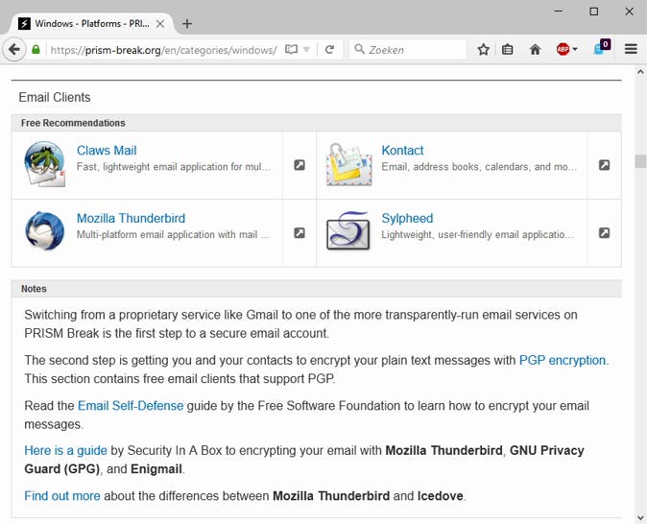This screenshot has width=647, height=524.
Task: Open the Firefox hamburger menu
Action: click(x=631, y=50)
